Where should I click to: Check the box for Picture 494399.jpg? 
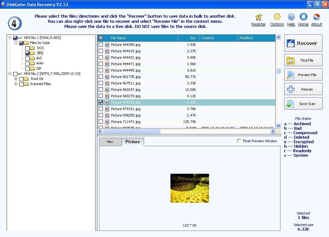tap(101, 45)
